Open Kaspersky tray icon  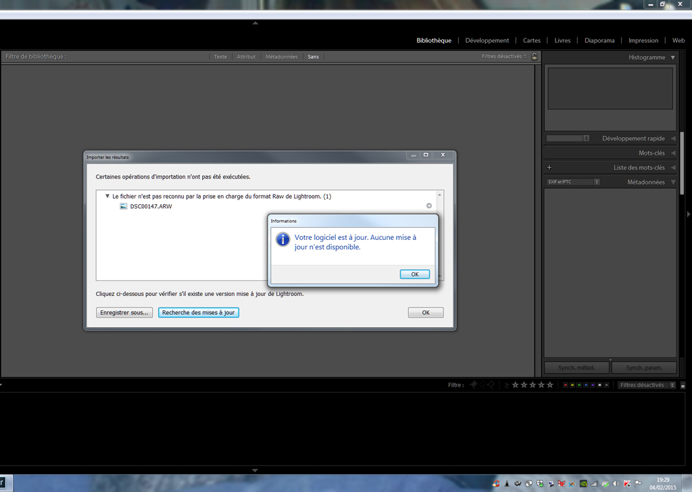point(626,484)
